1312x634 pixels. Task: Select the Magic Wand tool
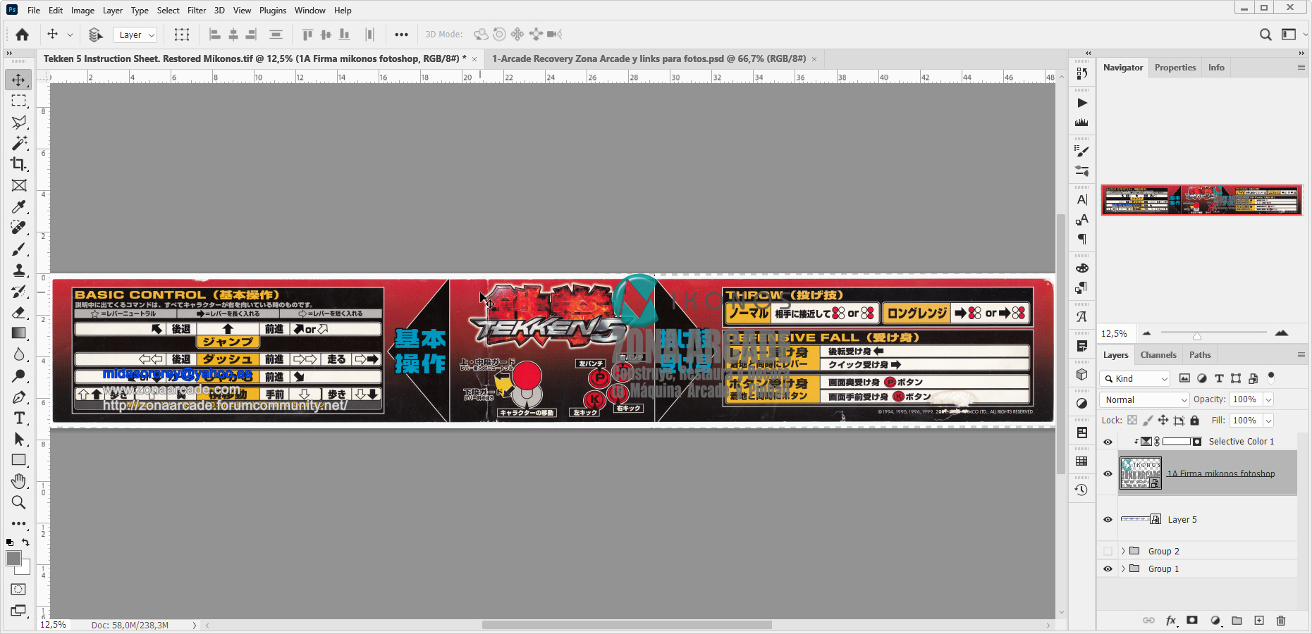point(18,143)
